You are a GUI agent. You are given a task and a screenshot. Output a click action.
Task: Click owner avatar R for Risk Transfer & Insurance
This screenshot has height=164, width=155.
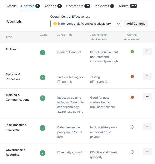click(43, 128)
